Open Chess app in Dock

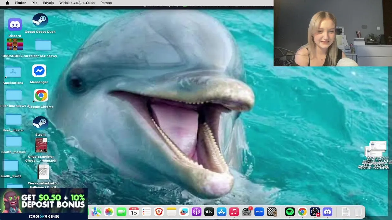point(272,212)
